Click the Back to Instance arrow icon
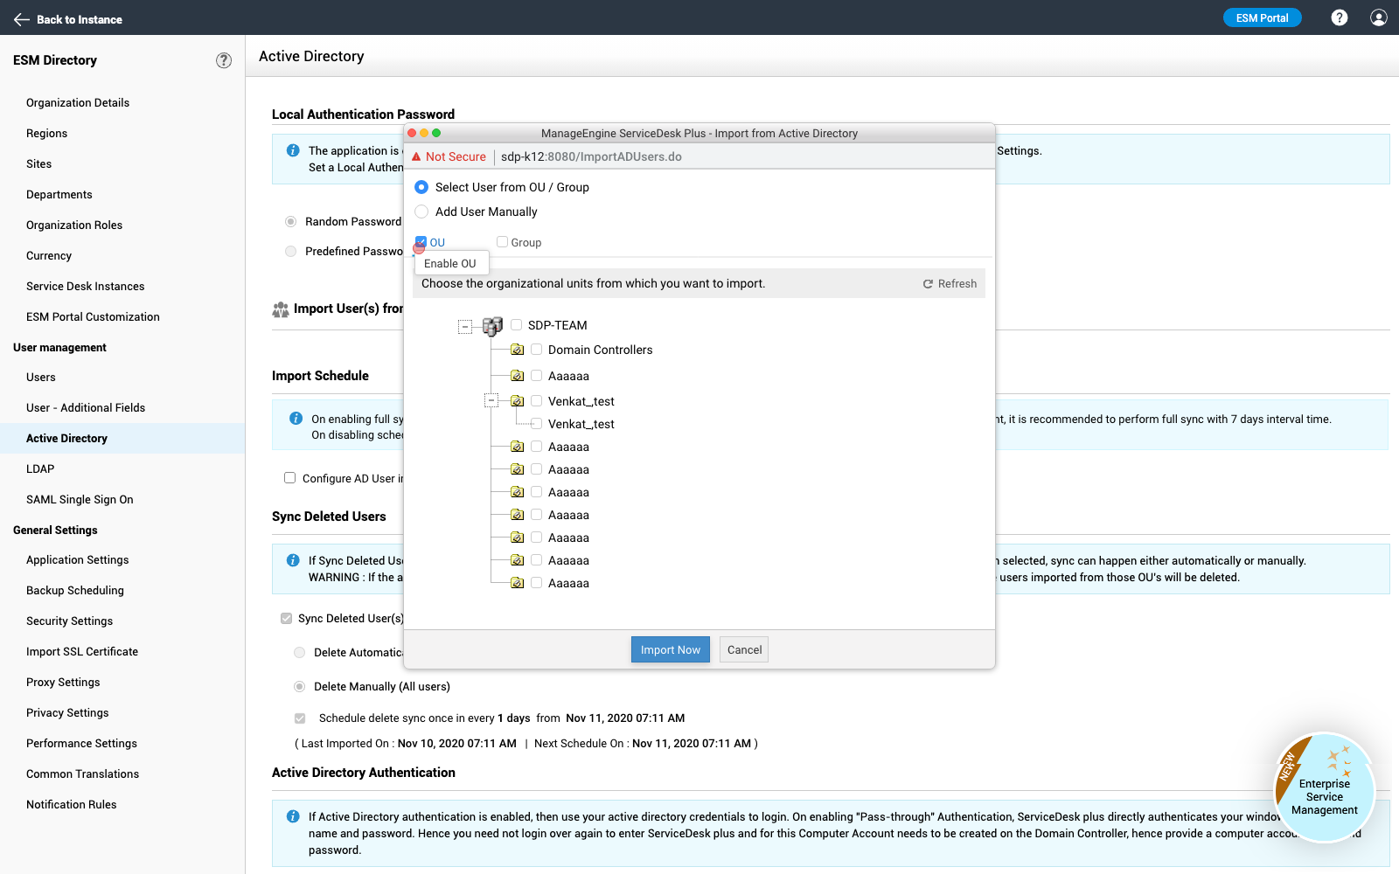This screenshot has height=874, width=1399. click(22, 19)
